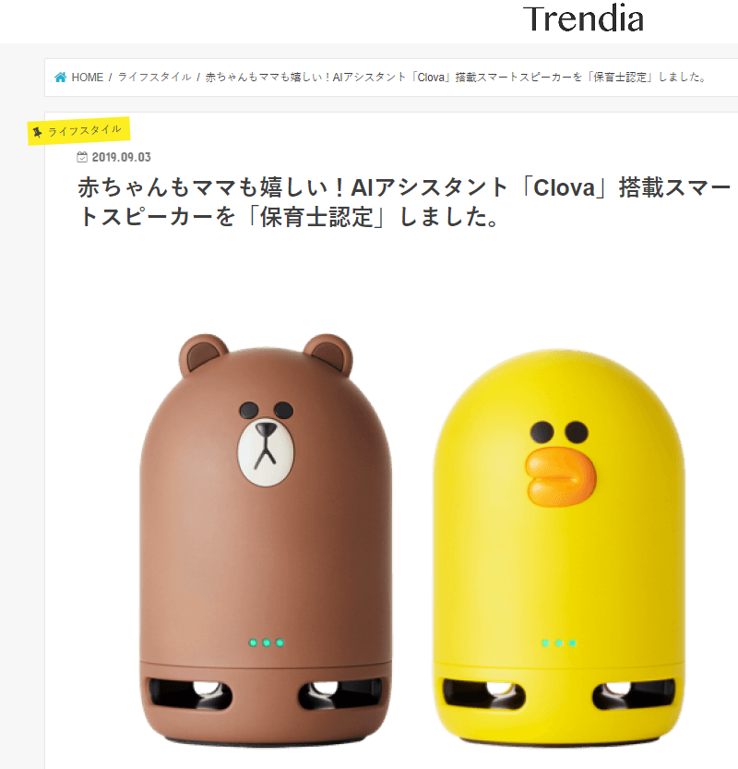Click the pushpin icon on category tag

pyautogui.click(x=37, y=132)
